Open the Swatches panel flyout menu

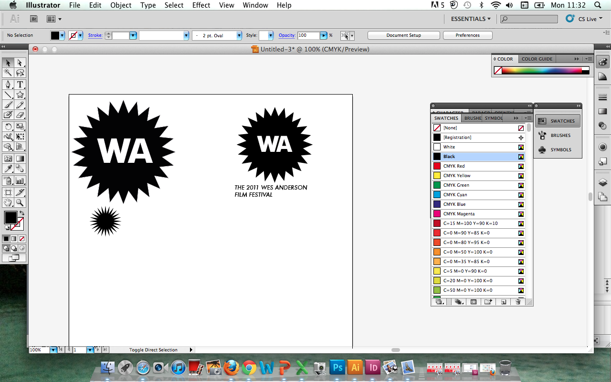coord(528,118)
